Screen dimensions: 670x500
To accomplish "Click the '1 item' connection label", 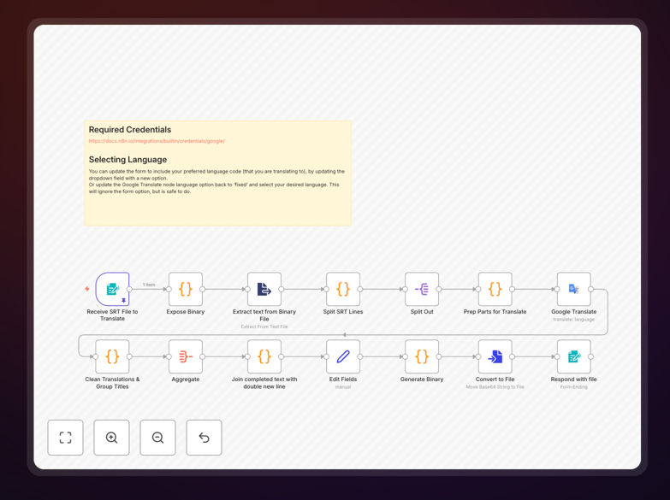I will (x=149, y=285).
